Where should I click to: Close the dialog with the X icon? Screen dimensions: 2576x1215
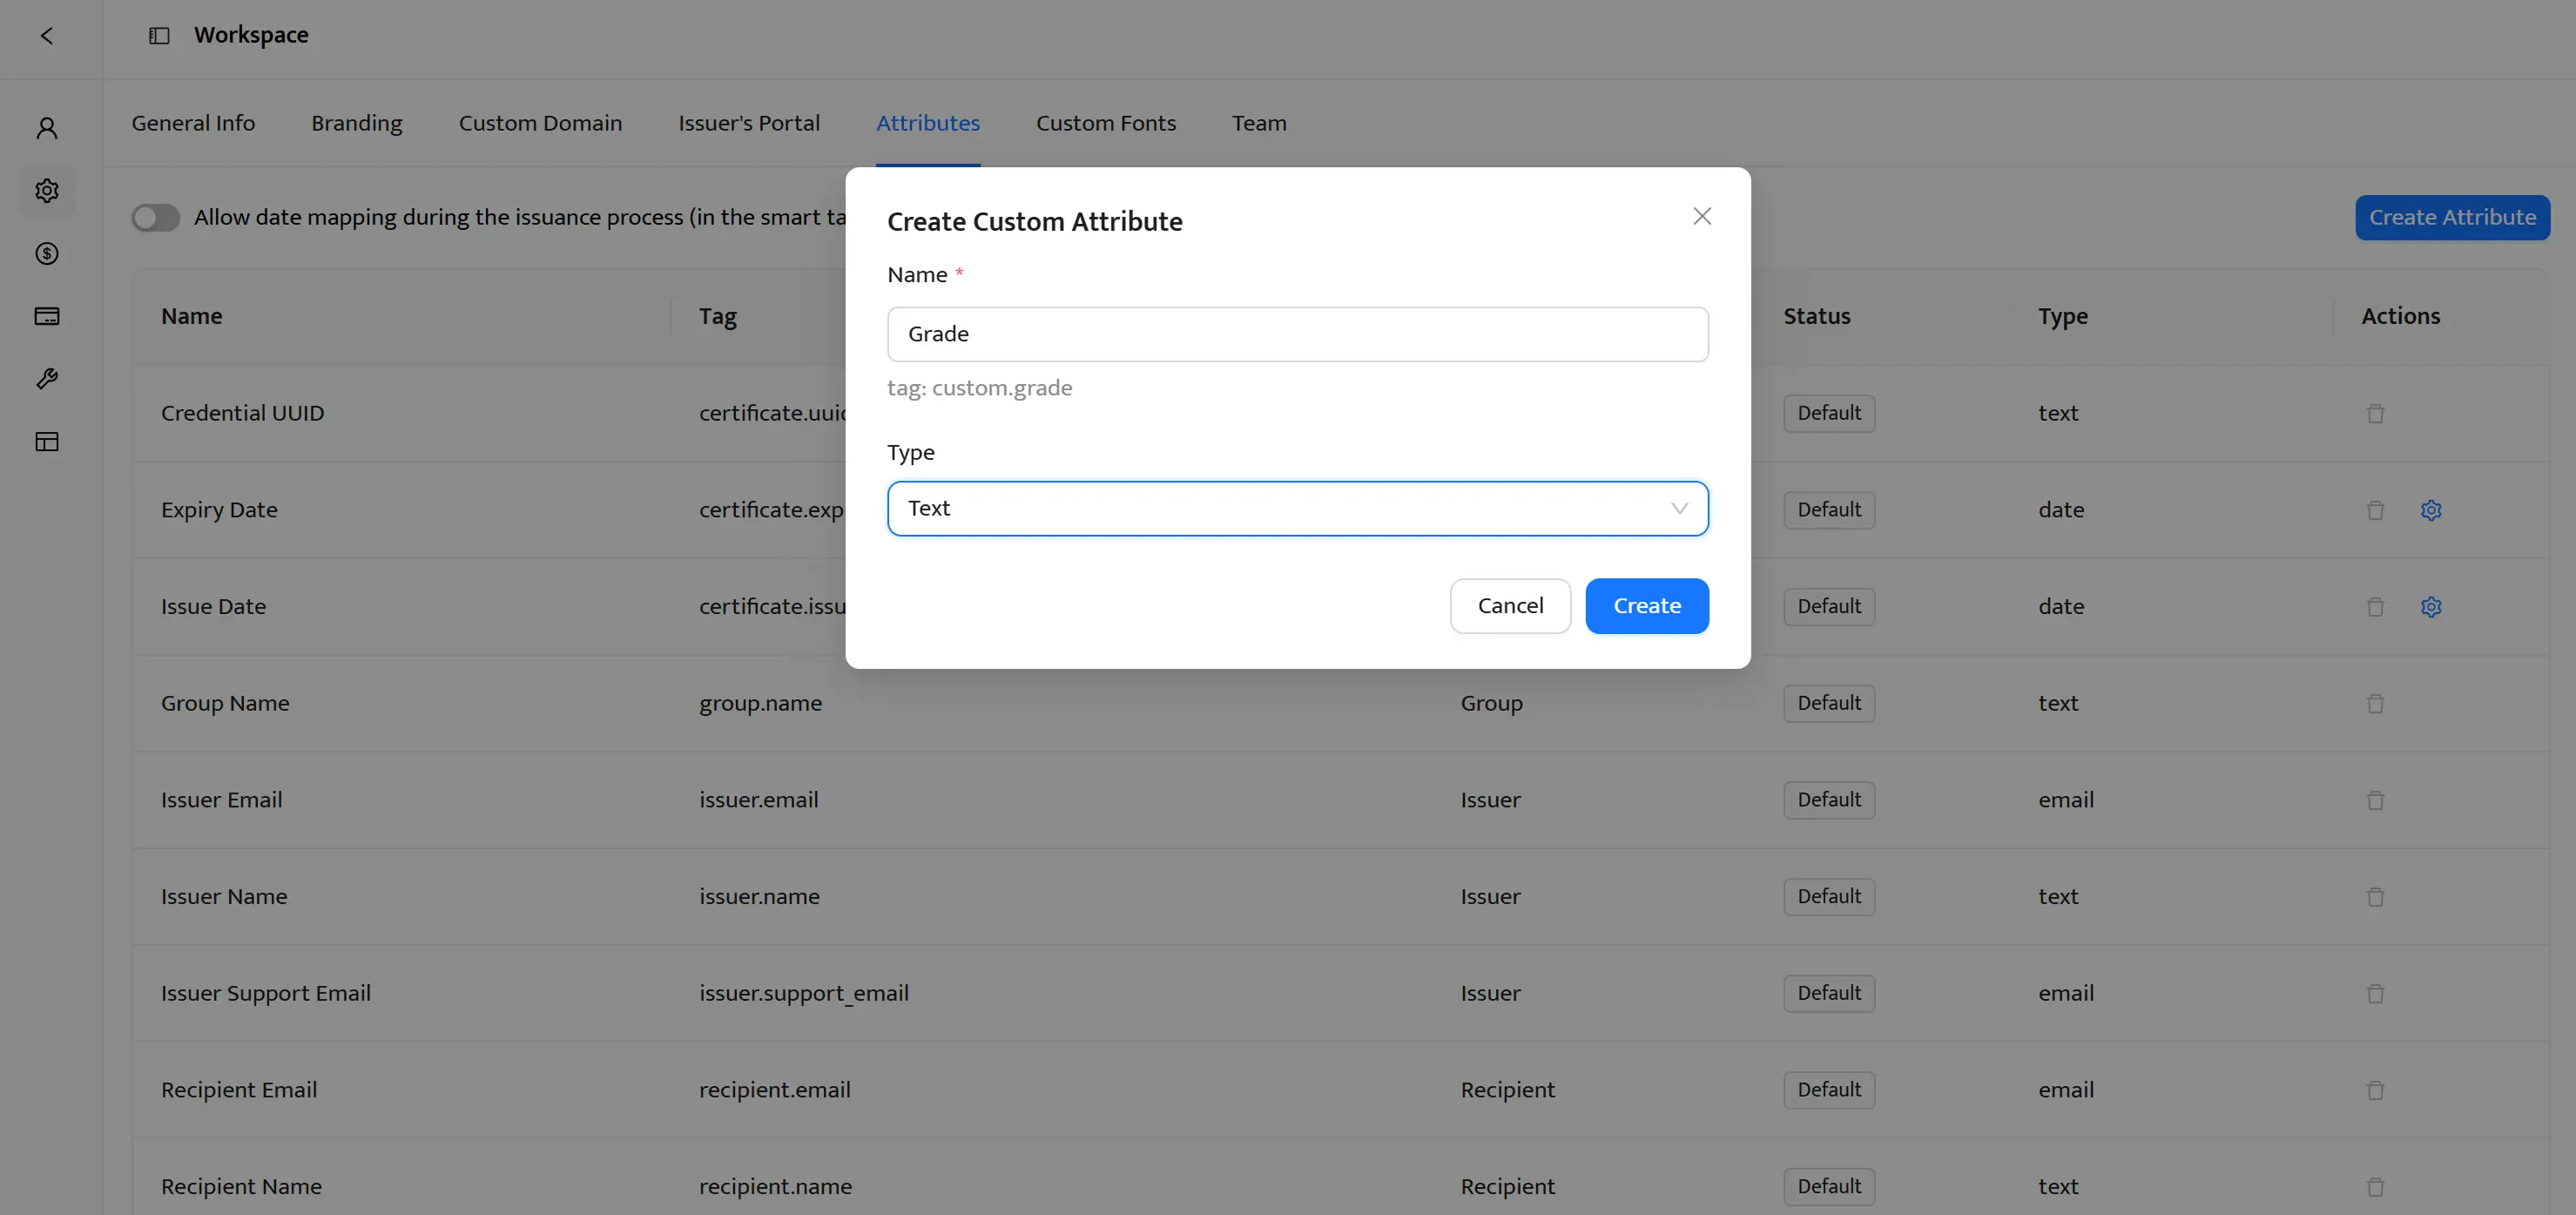pyautogui.click(x=1701, y=217)
